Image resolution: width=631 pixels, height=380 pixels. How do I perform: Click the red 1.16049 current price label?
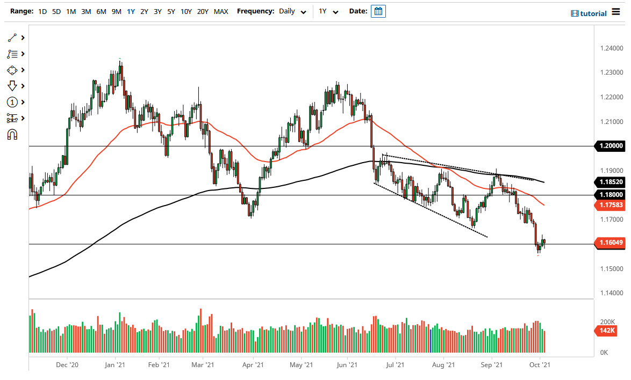[x=610, y=243]
